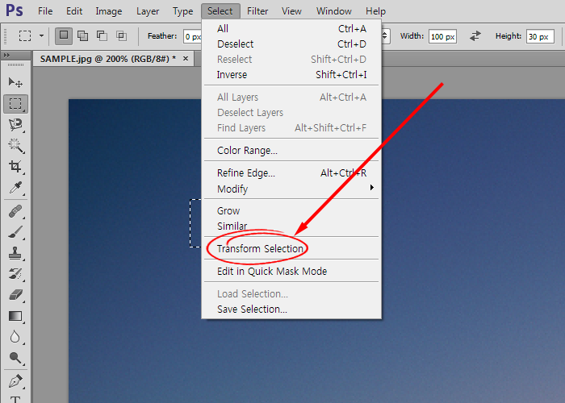Select the Dodge tool
The height and width of the screenshot is (403, 565).
click(15, 358)
